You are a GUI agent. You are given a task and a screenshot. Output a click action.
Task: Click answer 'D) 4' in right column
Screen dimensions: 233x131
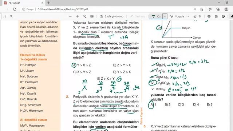(x=196, y=104)
